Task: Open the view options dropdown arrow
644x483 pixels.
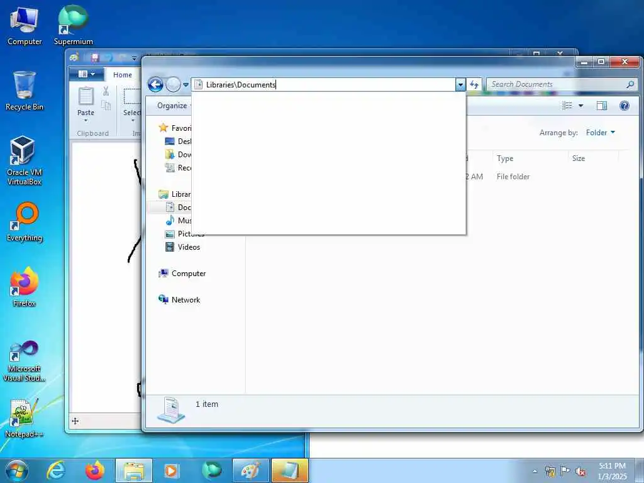Action: 580,106
